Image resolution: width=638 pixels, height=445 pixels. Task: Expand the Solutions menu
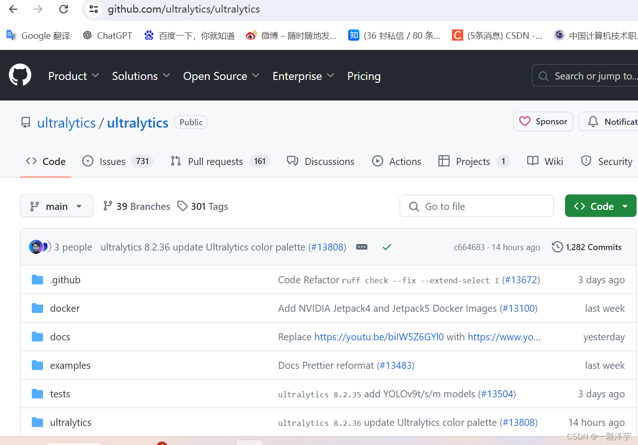tap(141, 76)
